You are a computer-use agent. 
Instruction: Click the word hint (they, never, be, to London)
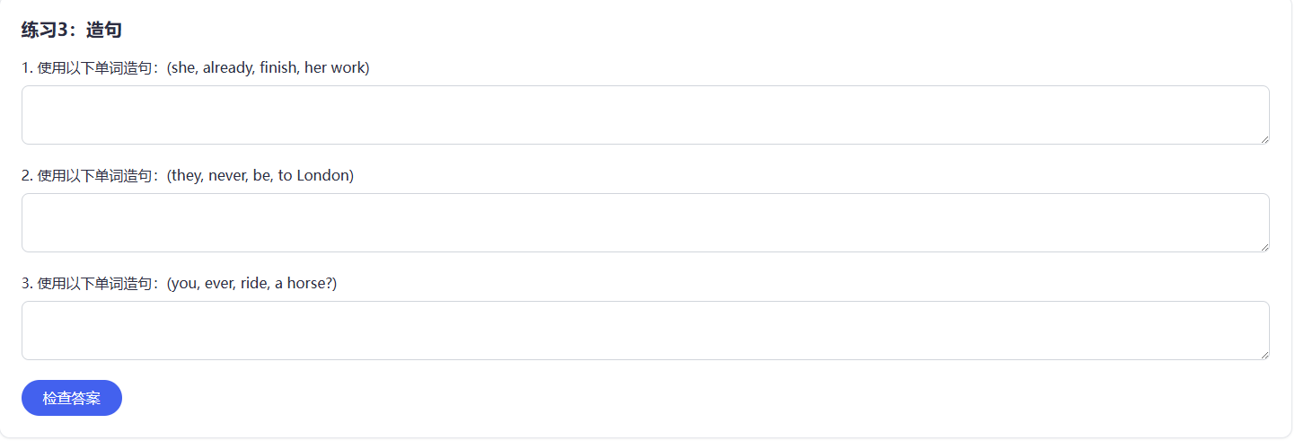(x=260, y=175)
